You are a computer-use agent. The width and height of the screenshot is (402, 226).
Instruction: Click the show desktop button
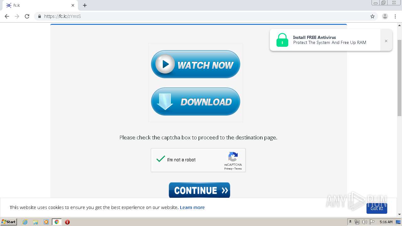pyautogui.click(x=399, y=222)
